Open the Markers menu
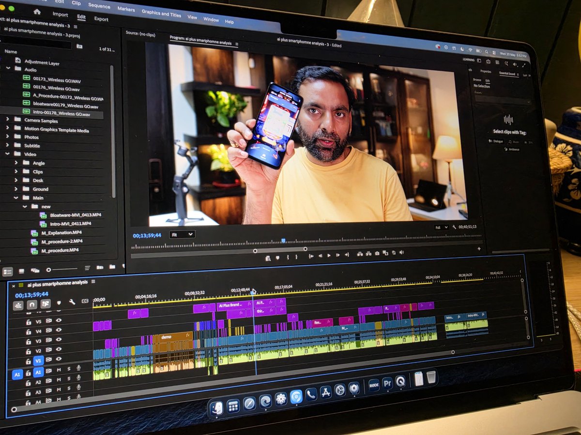 (x=126, y=9)
